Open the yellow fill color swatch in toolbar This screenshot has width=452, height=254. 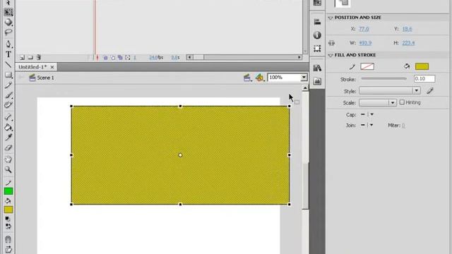tap(8, 210)
